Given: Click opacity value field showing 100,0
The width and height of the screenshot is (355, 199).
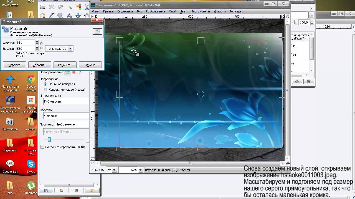Looking at the screenshot, I should click(x=304, y=22).
